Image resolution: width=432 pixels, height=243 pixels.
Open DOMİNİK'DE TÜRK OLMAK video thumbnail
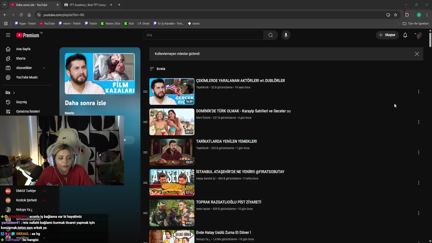click(x=172, y=122)
